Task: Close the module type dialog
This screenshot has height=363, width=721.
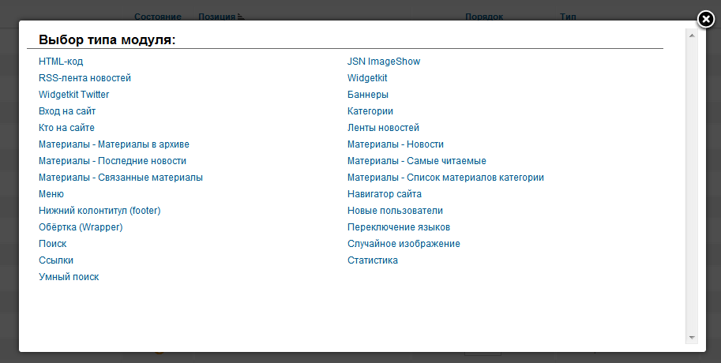Action: pos(706,19)
